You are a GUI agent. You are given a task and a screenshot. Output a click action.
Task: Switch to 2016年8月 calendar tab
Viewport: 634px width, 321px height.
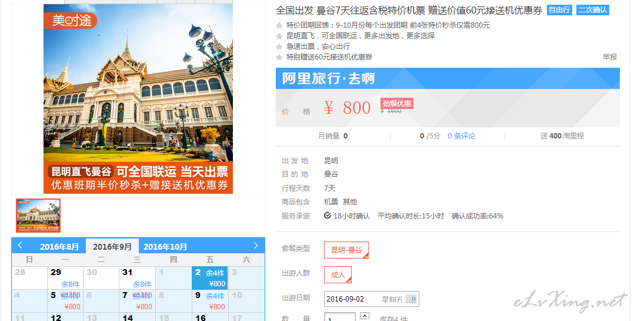pos(59,247)
